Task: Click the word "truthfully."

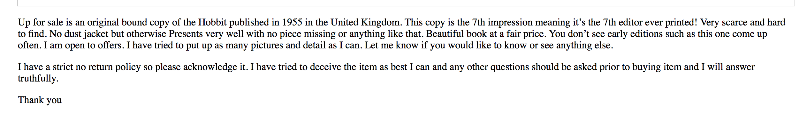Action: pyautogui.click(x=38, y=79)
